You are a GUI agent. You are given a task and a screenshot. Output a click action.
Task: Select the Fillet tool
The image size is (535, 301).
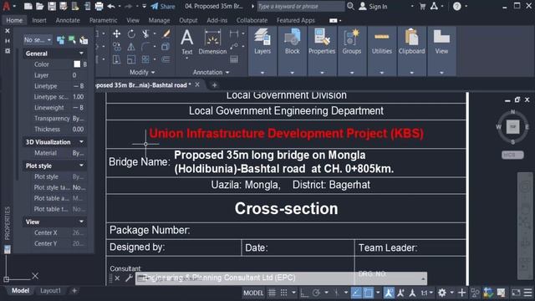pos(145,47)
